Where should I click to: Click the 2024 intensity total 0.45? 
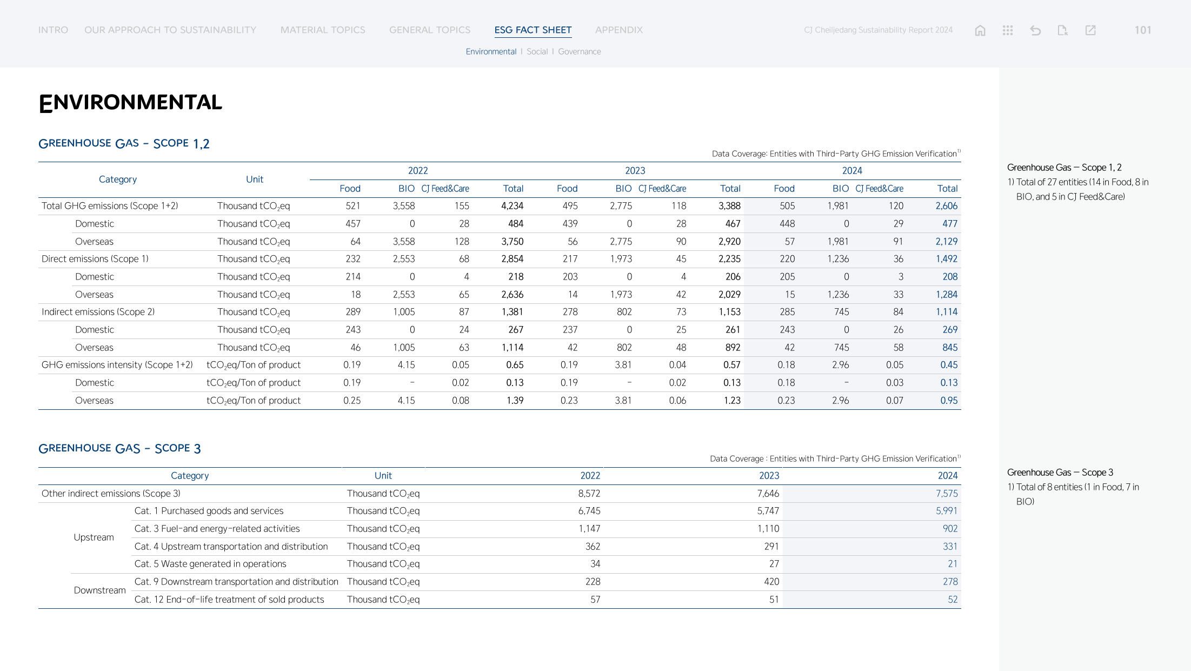949,365
